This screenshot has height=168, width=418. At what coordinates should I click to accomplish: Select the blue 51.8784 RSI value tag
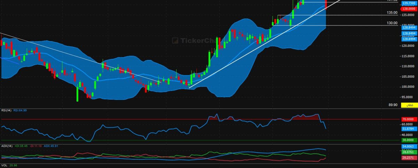pyautogui.click(x=409, y=129)
